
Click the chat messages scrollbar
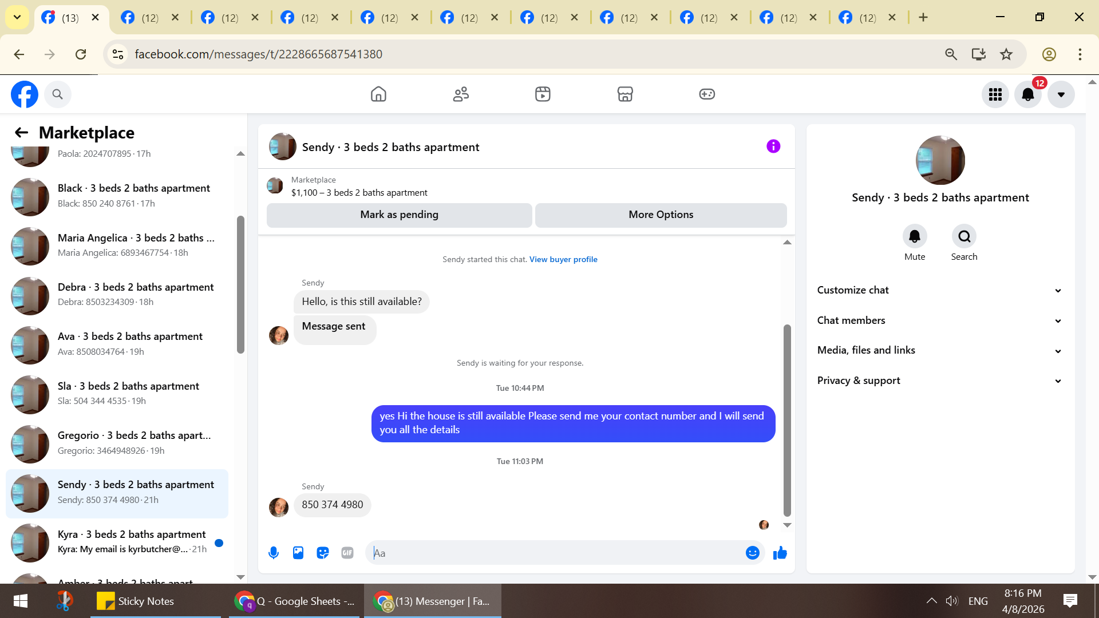[787, 421]
